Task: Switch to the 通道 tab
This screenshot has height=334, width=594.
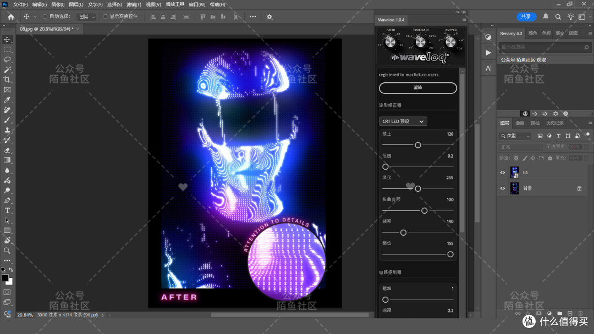Action: click(520, 123)
